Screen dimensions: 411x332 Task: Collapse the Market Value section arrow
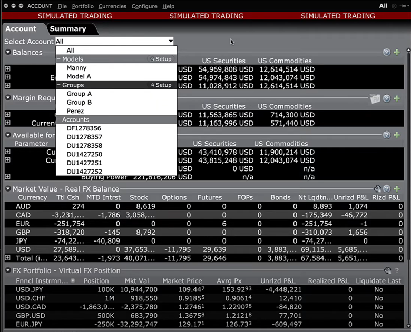(x=8, y=189)
